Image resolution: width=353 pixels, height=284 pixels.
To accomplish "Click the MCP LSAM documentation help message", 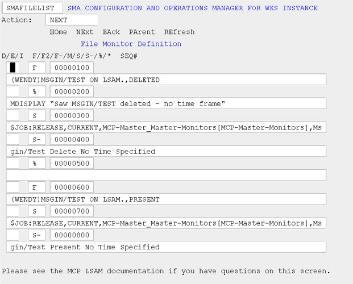I will tap(166, 271).
